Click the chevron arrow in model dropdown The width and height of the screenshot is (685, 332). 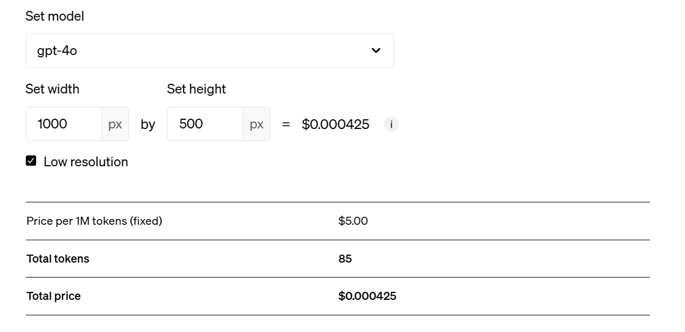(376, 50)
